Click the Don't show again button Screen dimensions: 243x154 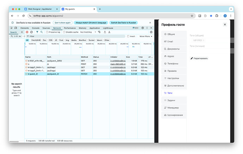click(63, 23)
